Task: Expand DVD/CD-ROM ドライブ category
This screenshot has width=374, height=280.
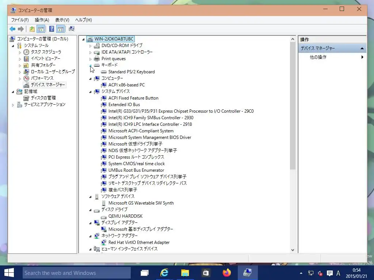Action: coord(91,46)
